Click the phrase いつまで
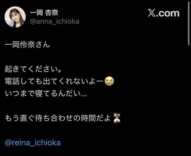The width and height of the screenshot is (191, 156). pos(20,94)
